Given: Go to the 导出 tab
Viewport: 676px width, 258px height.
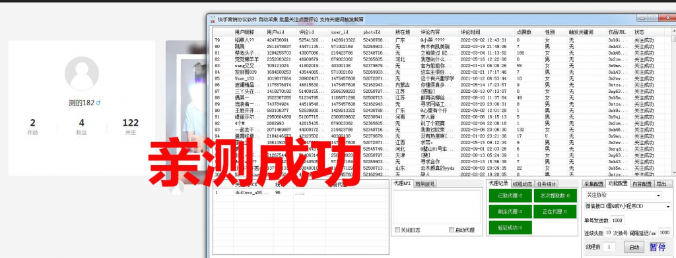Looking at the screenshot, I should click(x=662, y=184).
